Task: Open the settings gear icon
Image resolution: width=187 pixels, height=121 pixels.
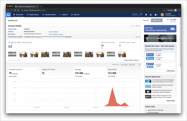Action: (146, 15)
